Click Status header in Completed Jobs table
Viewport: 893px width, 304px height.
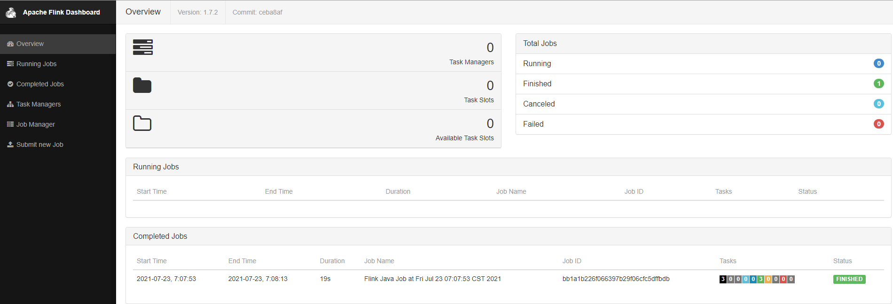pyautogui.click(x=843, y=261)
